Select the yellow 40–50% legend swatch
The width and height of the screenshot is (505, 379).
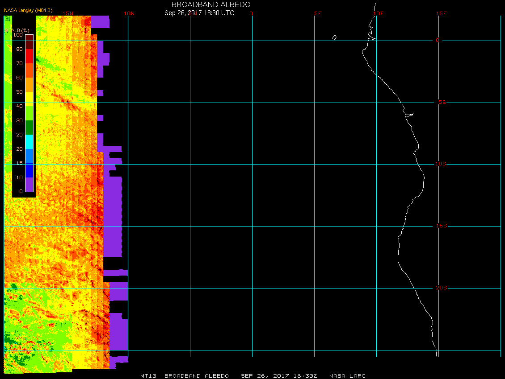[x=29, y=99]
